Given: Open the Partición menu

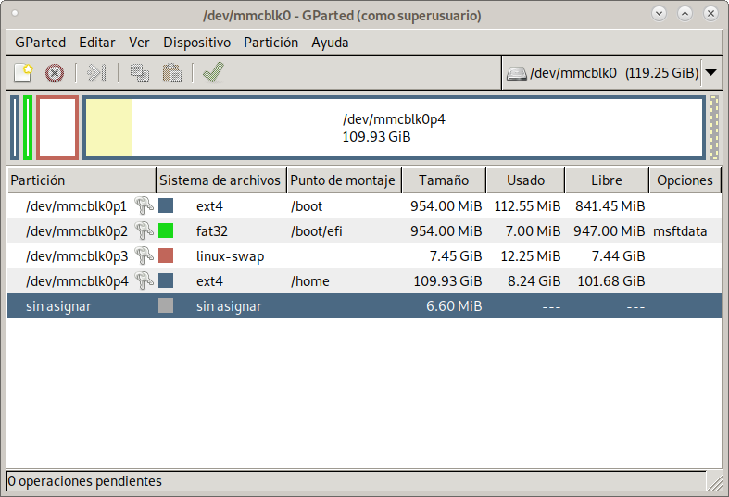Looking at the screenshot, I should coord(271,43).
